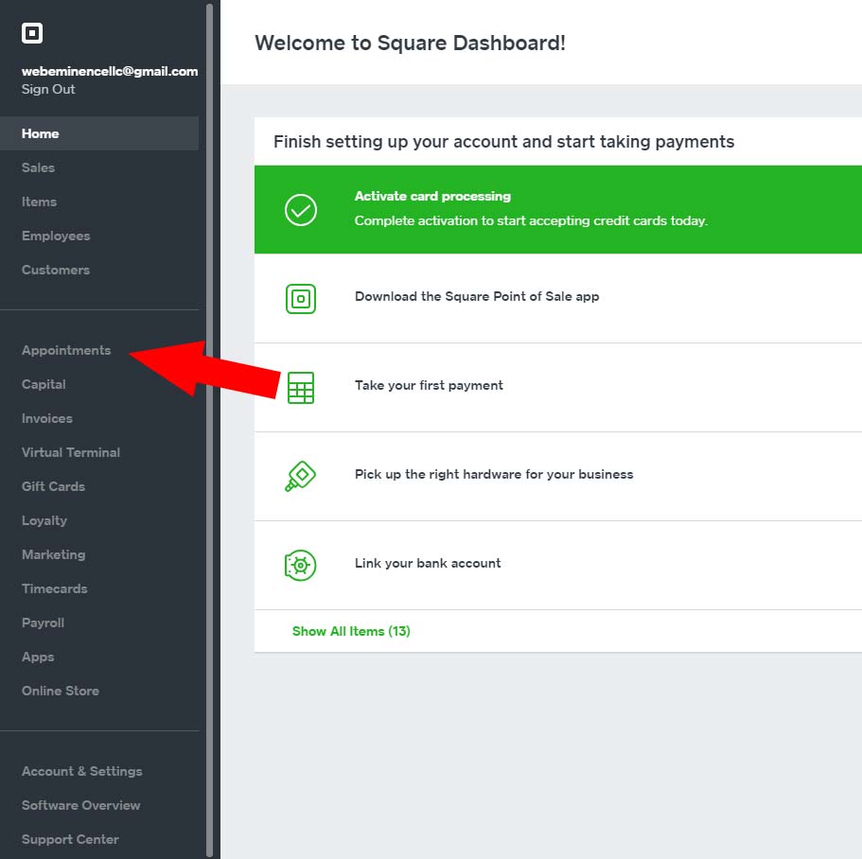Open Online Store
862x859 pixels.
(61, 691)
